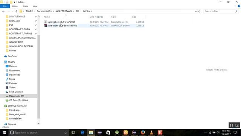Open HiLink.app folder in sidebar
The height and width of the screenshot is (136, 241).
click(14, 110)
